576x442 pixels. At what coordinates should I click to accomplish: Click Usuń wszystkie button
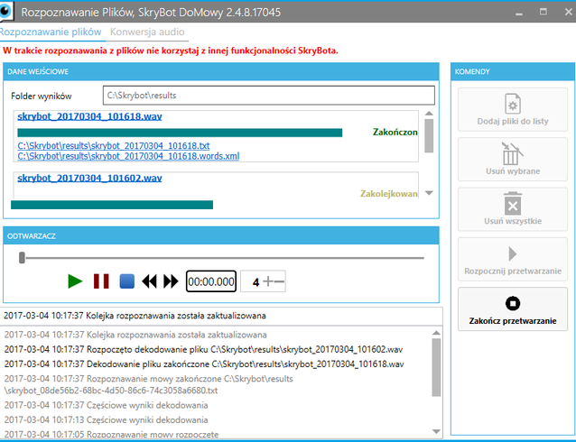(x=513, y=209)
